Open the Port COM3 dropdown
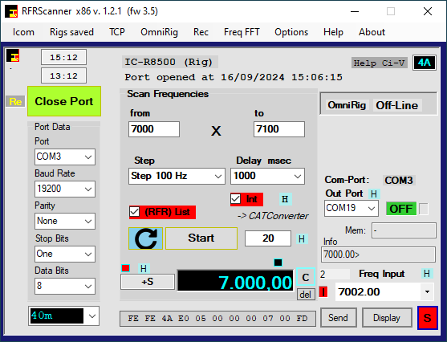Screen dimensions: 447x342 (x=65, y=157)
